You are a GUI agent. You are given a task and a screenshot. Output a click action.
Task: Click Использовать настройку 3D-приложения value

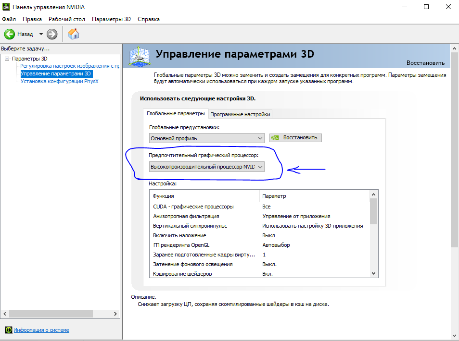pyautogui.click(x=312, y=226)
